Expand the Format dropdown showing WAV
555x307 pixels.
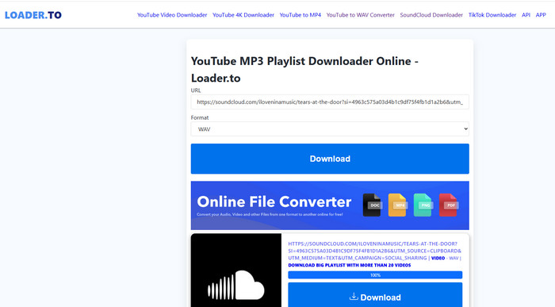(330, 129)
